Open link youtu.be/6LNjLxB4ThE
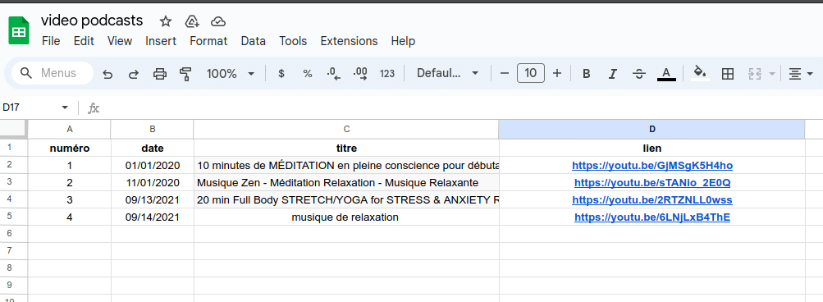This screenshot has height=302, width=823. pos(652,217)
